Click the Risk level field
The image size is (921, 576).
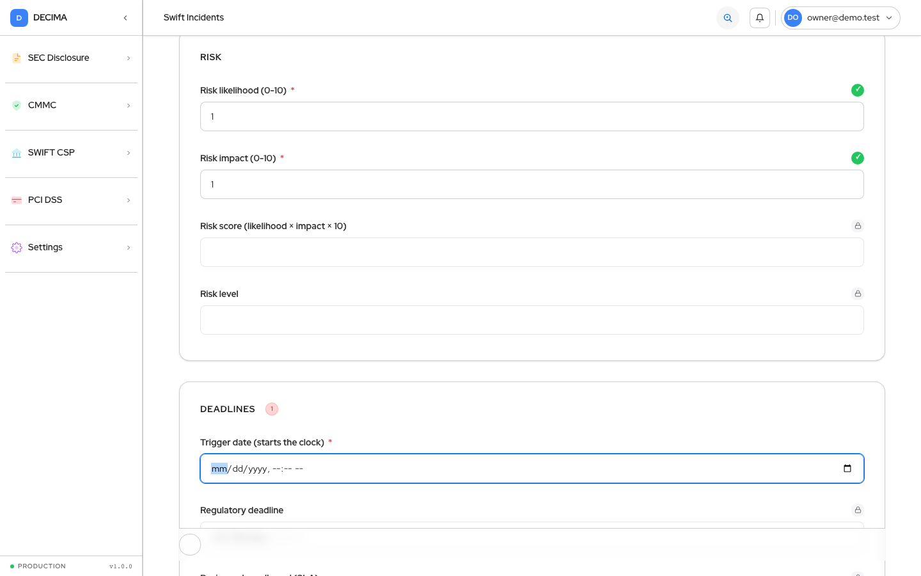click(532, 320)
